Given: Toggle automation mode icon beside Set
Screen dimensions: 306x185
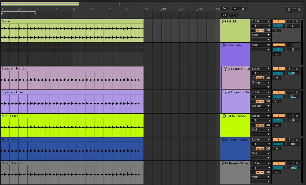Looking at the screenshot, I should (235, 9).
